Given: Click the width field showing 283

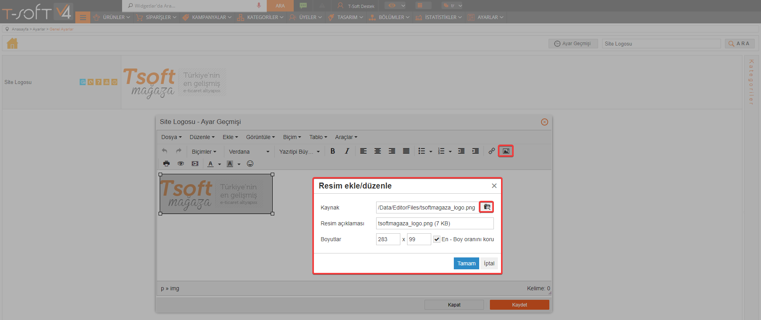Looking at the screenshot, I should pyautogui.click(x=388, y=239).
